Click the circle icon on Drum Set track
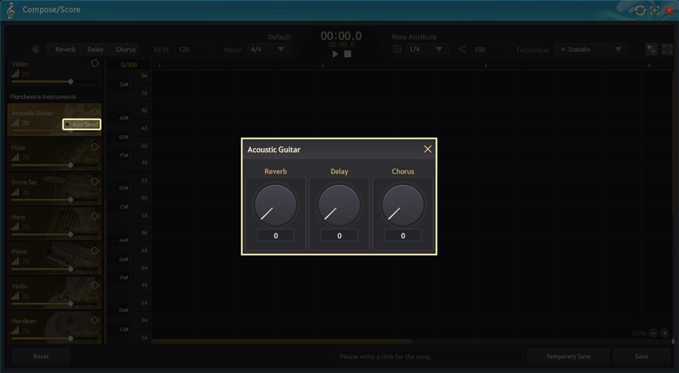Image resolution: width=679 pixels, height=373 pixels. [94, 181]
